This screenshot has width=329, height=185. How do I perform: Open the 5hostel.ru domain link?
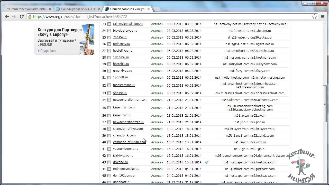[x=120, y=93]
